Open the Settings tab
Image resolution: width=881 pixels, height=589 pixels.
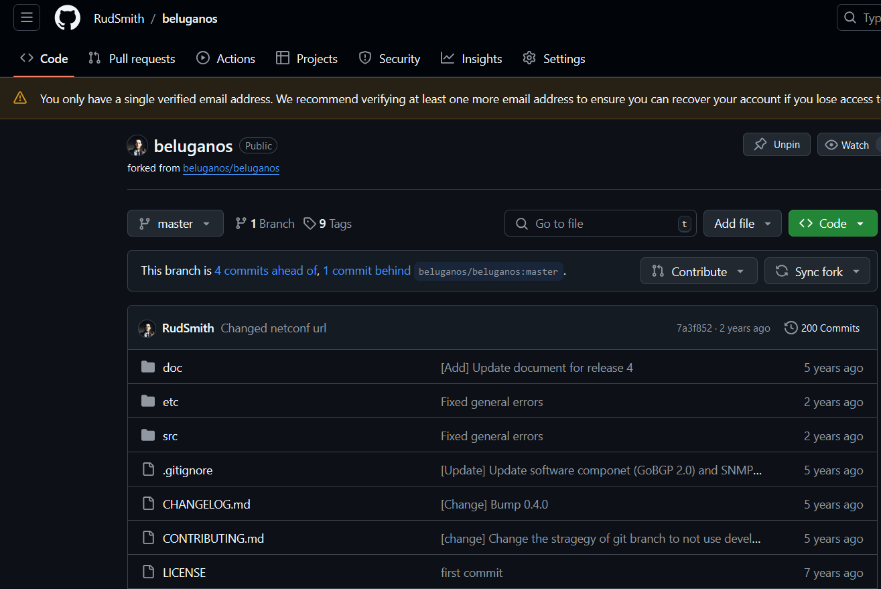[554, 59]
